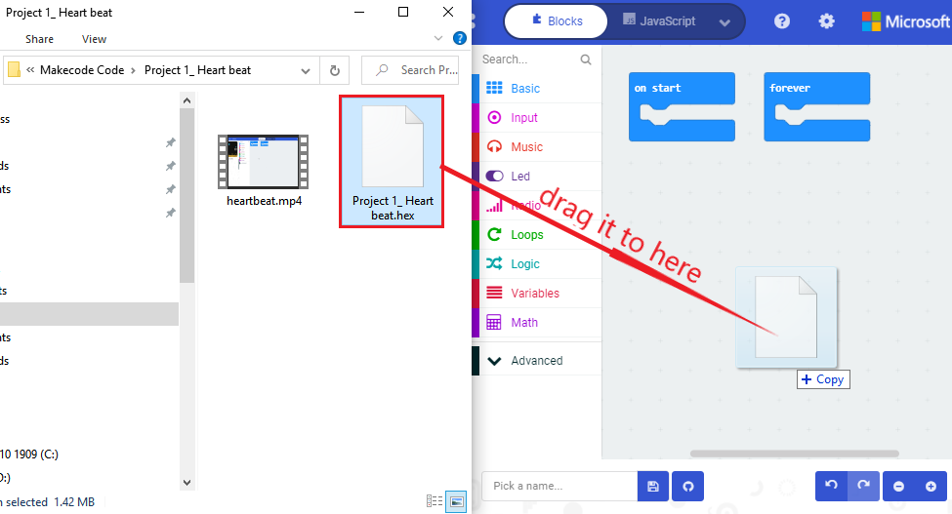952x514 pixels.
Task: Open the Radio blocks category
Action: (537, 206)
